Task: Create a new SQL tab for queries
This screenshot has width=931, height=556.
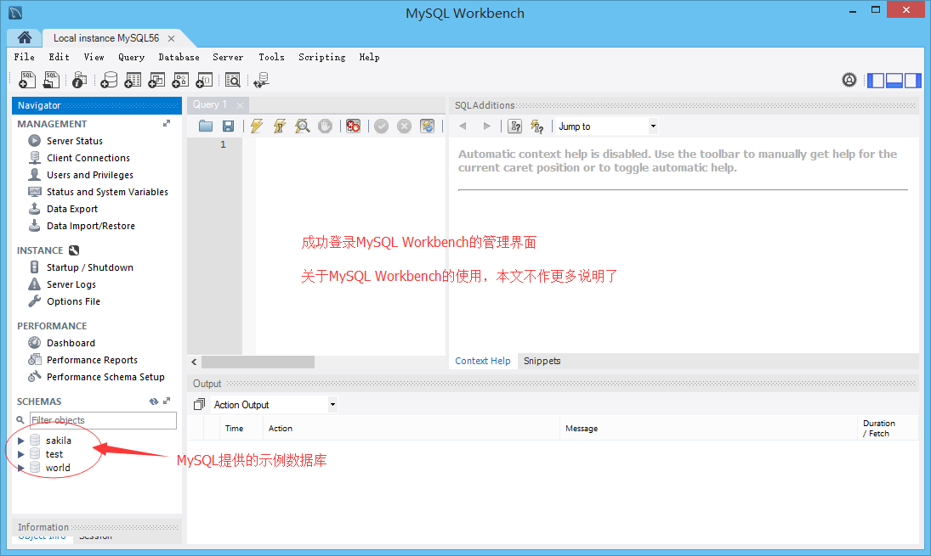Action: (27, 80)
